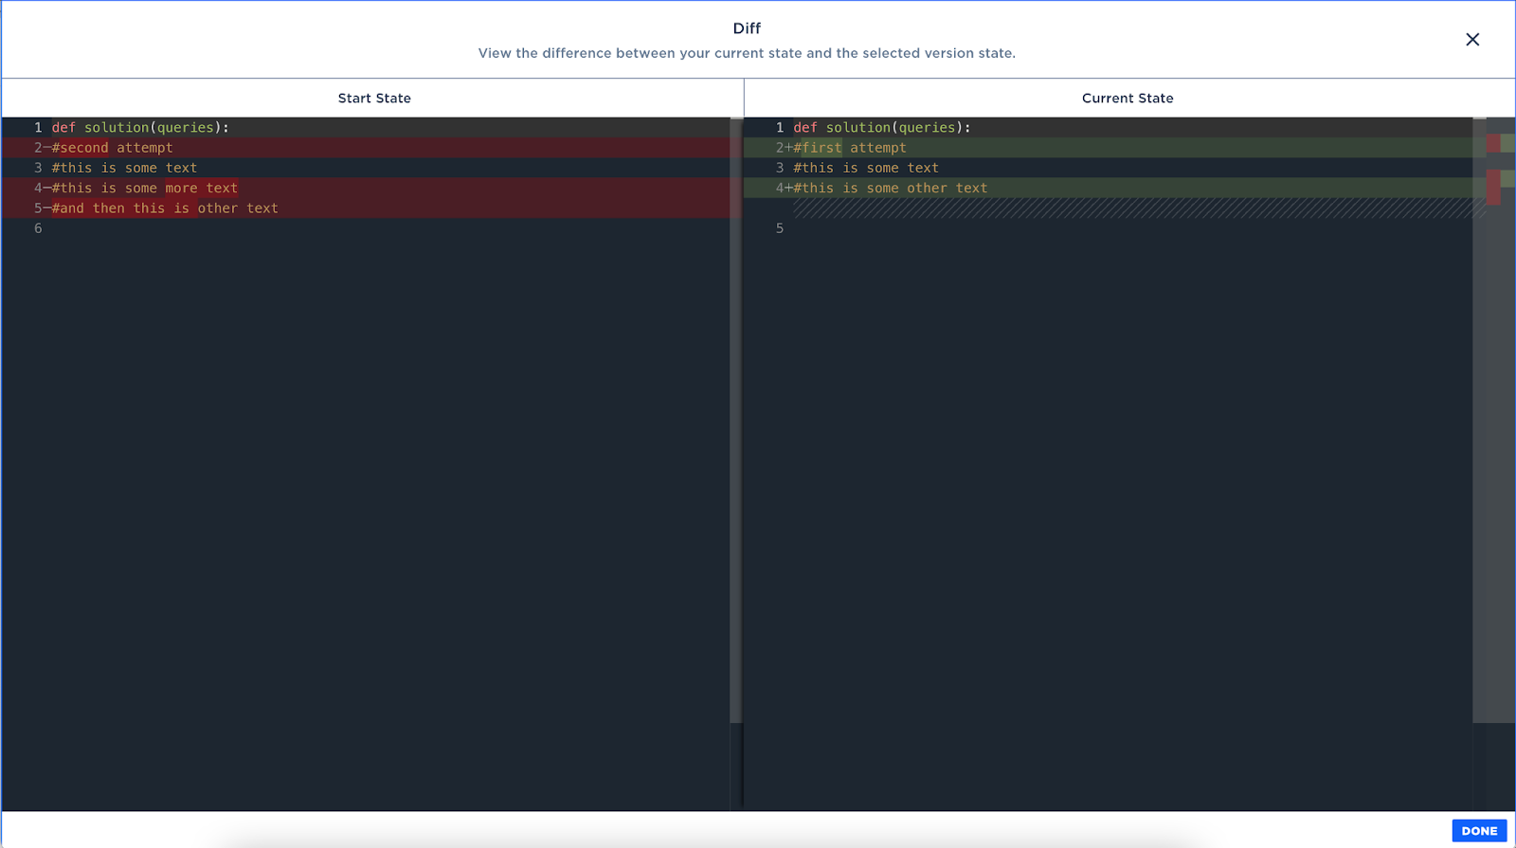Click '#this is some text' in Current State
Image resolution: width=1516 pixels, height=848 pixels.
pos(866,169)
